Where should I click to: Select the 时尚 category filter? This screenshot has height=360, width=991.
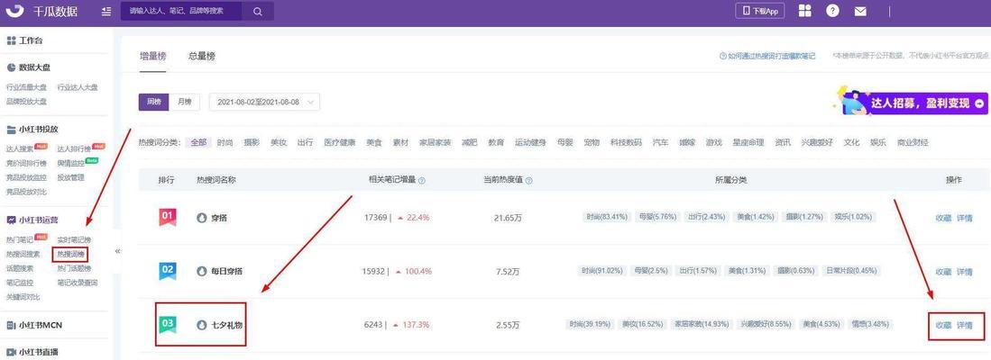pyautogui.click(x=225, y=142)
